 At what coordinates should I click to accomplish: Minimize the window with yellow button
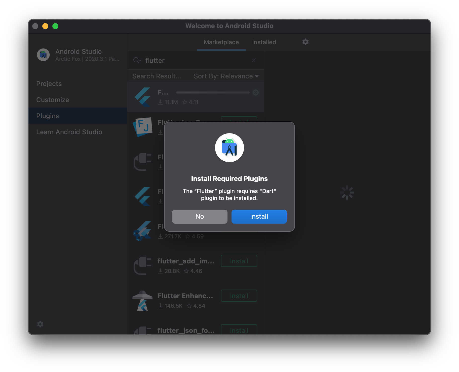tap(45, 26)
